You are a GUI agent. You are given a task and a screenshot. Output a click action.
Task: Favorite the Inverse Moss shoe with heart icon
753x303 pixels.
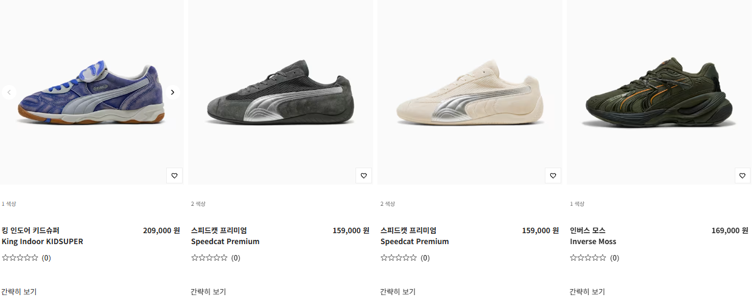click(x=742, y=175)
